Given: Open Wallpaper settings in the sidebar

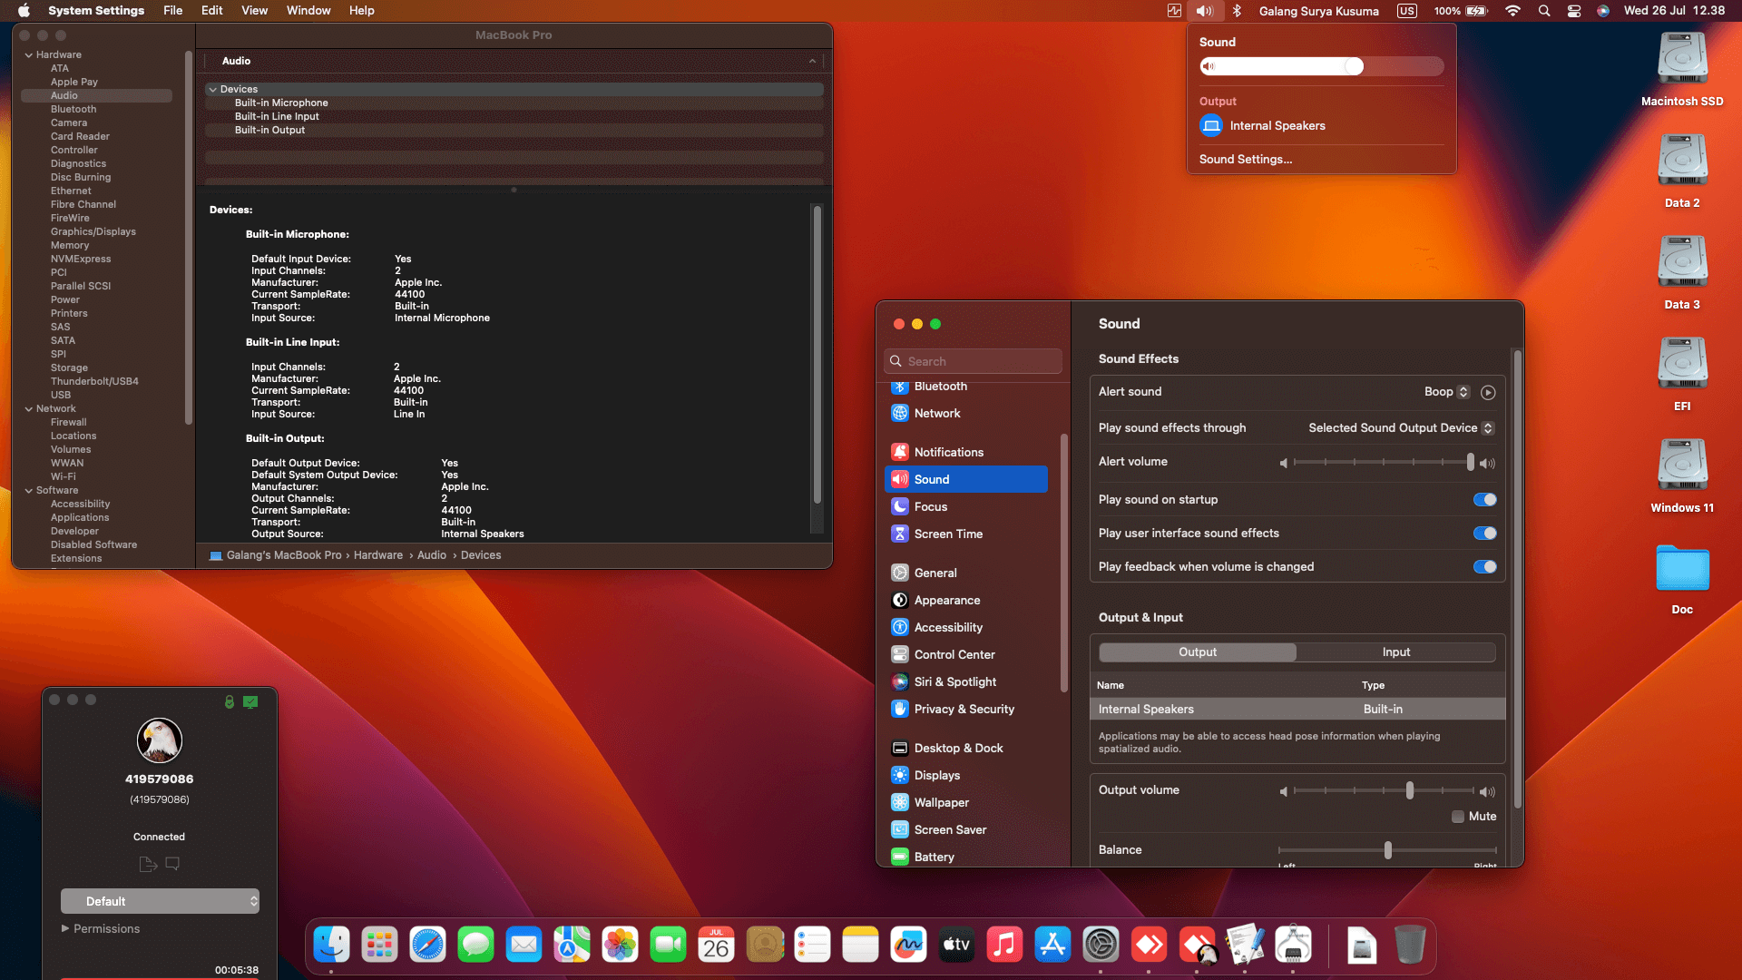Looking at the screenshot, I should (941, 802).
